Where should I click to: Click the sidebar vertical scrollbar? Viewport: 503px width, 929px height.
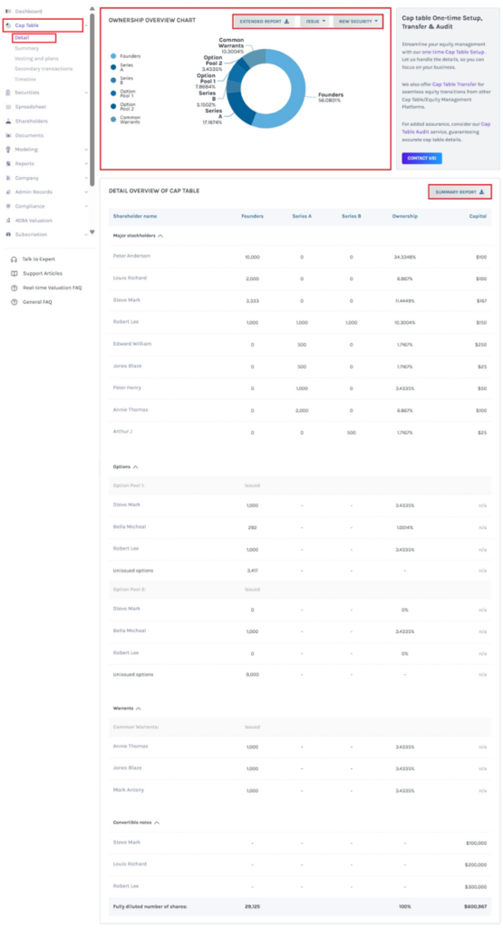click(x=92, y=98)
